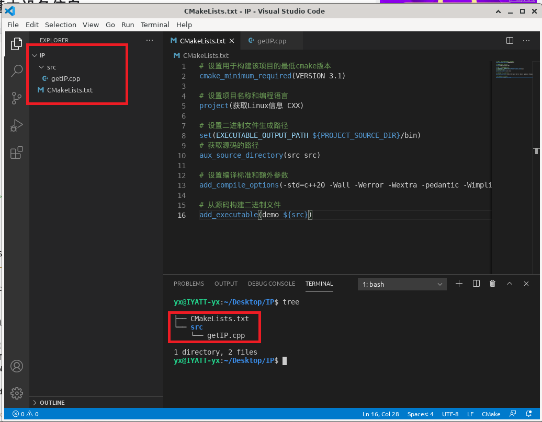The image size is (542, 422).
Task: Switch to the DEBUG CONSOLE tab
Action: coord(272,284)
